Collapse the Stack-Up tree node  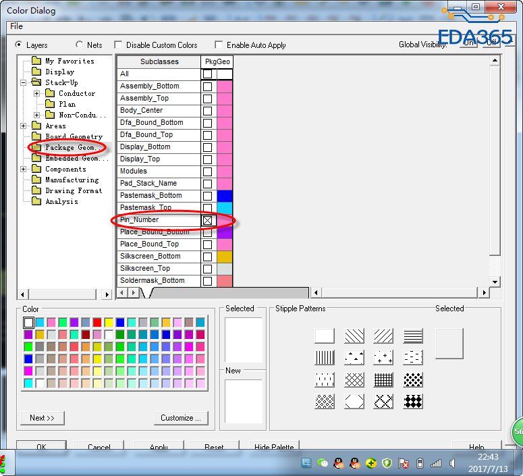pyautogui.click(x=23, y=82)
